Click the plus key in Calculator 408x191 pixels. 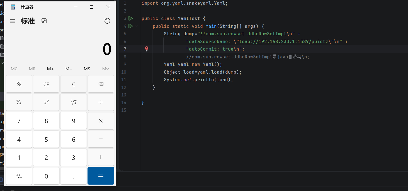[101, 157]
